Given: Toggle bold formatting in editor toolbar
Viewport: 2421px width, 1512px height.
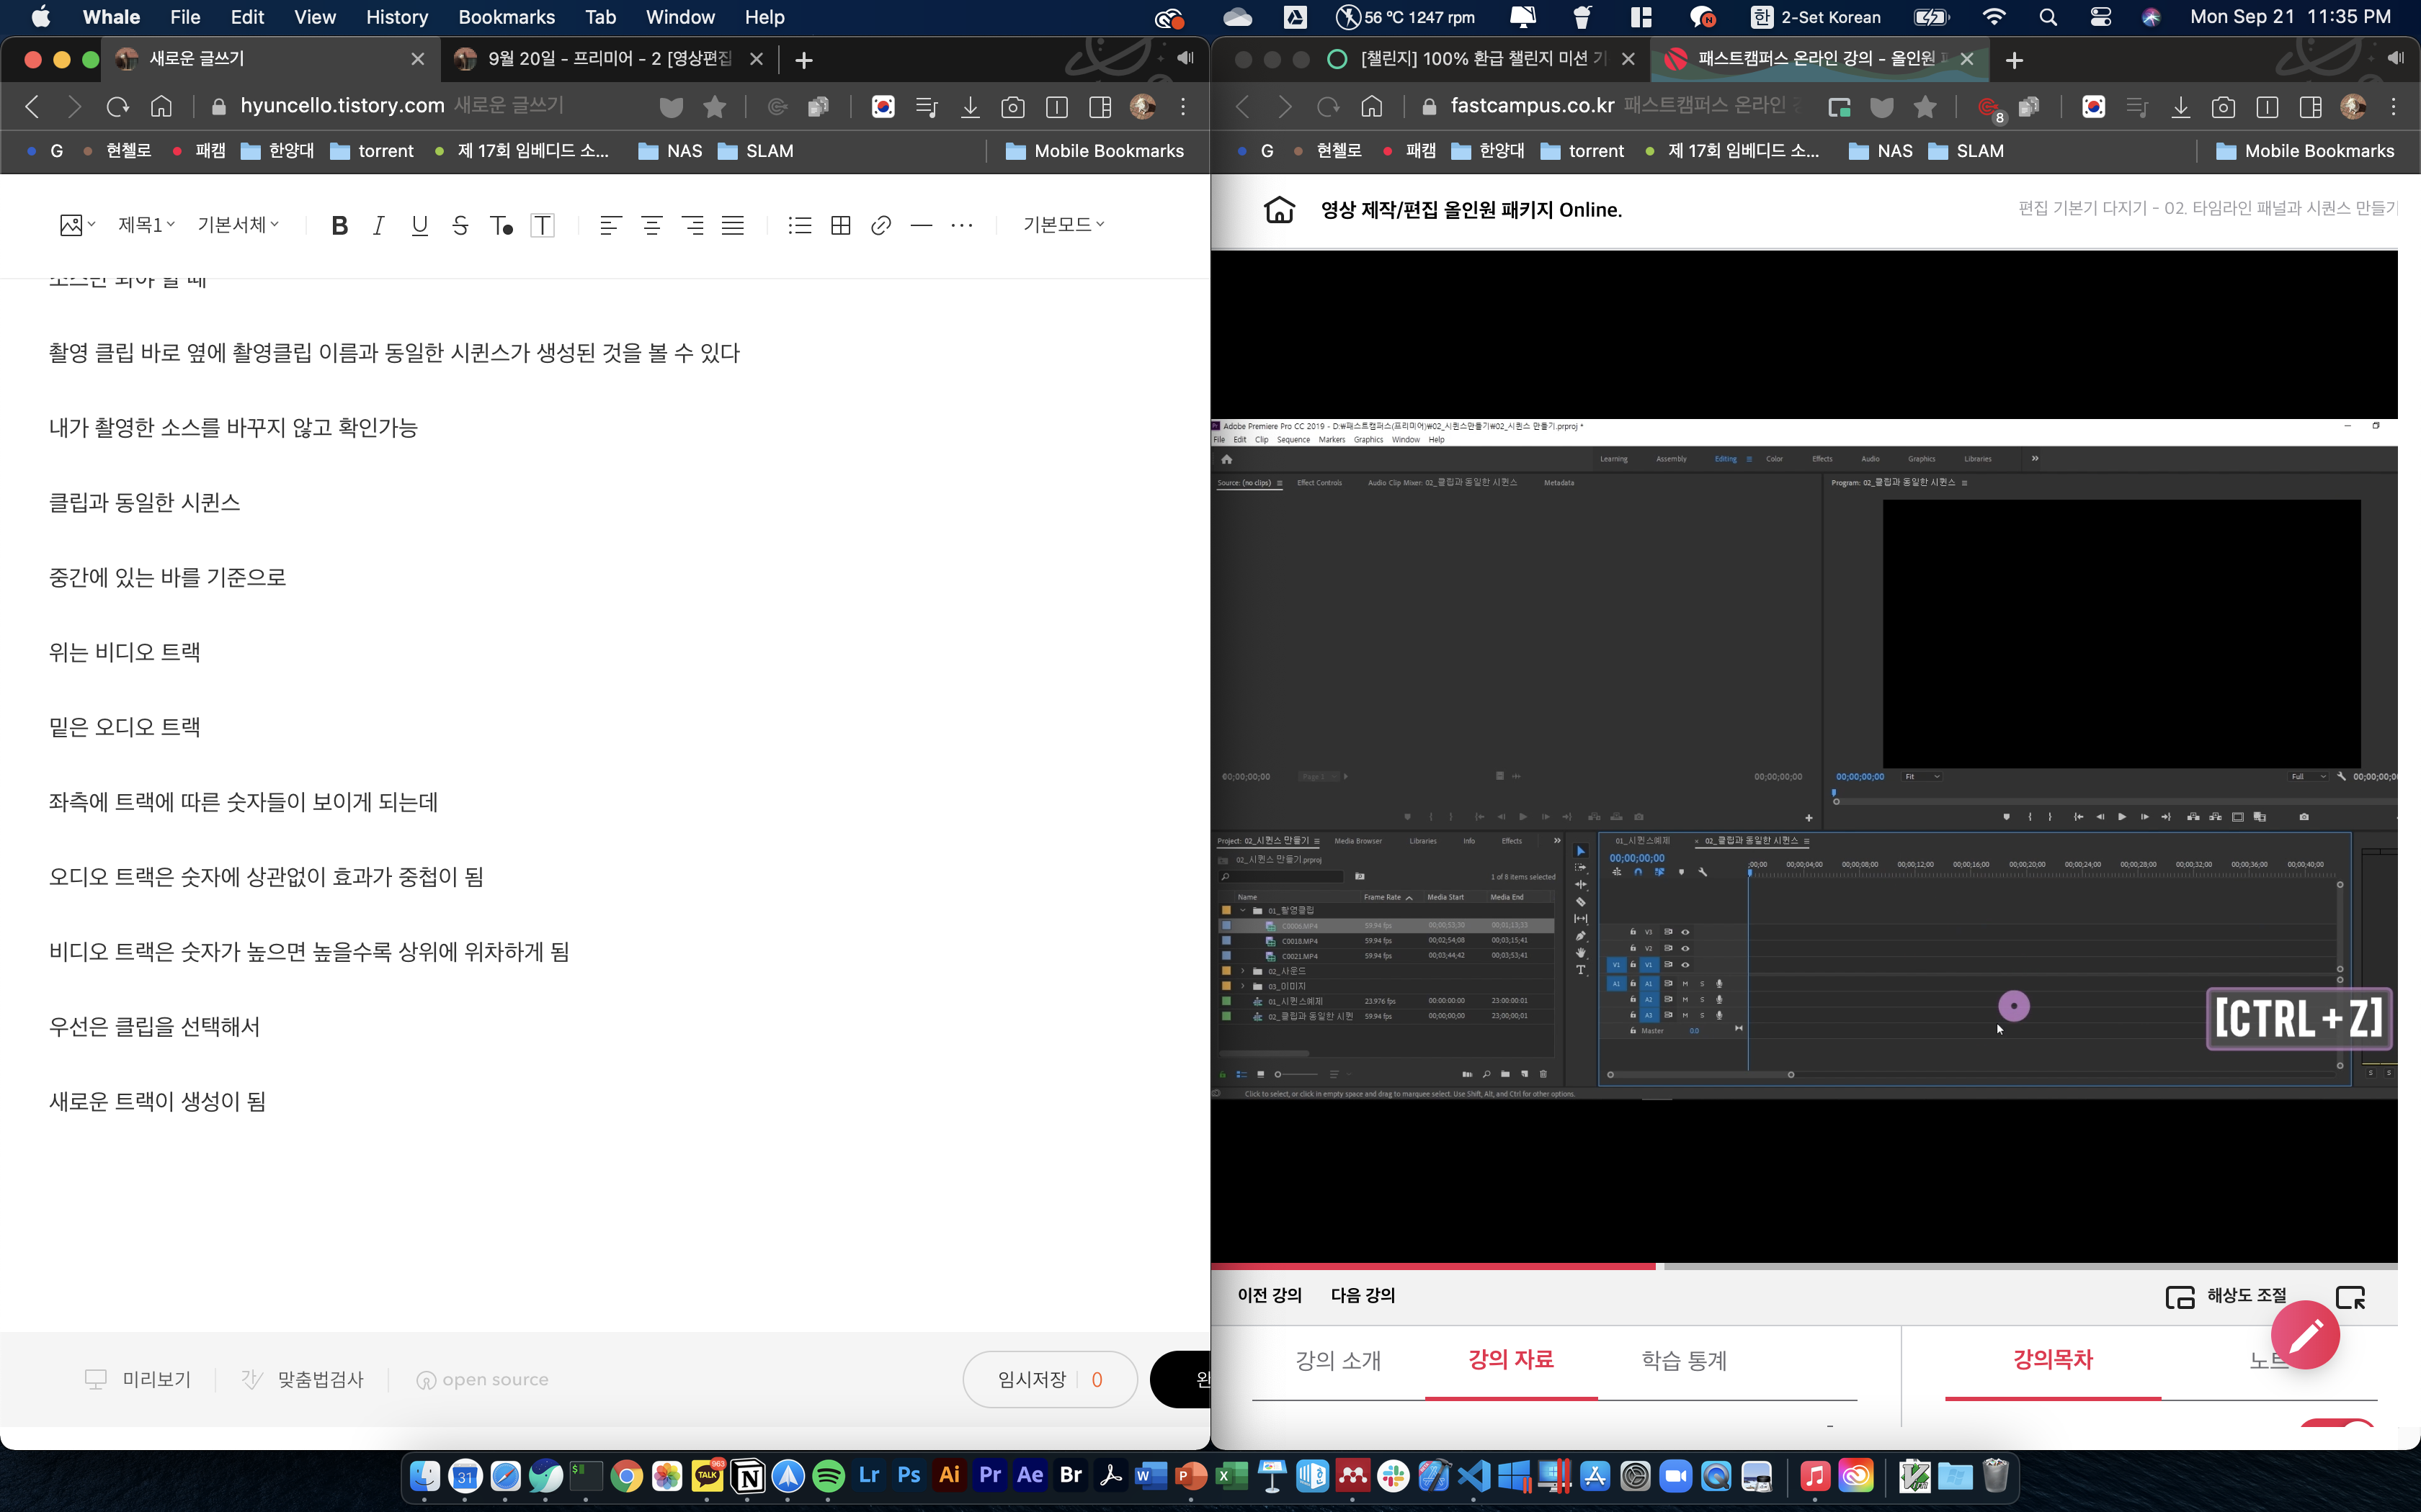Looking at the screenshot, I should pyautogui.click(x=339, y=226).
